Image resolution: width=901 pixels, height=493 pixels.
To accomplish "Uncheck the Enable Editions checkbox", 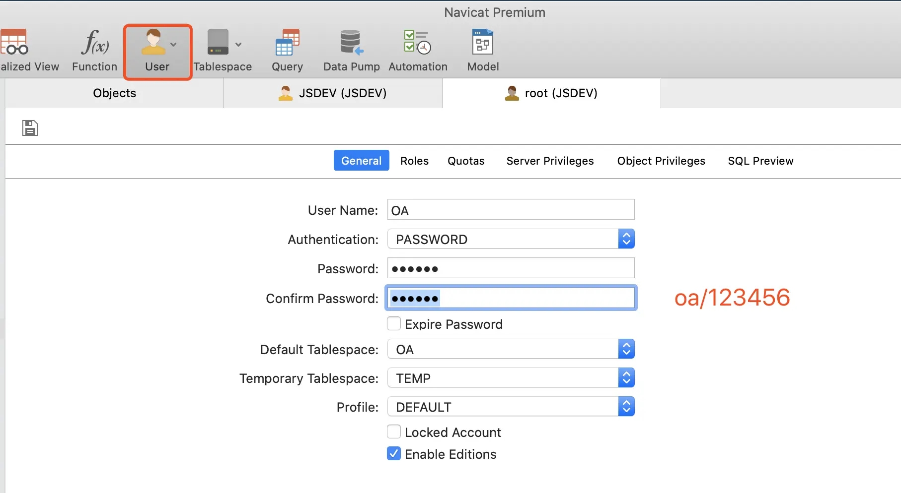I will pos(394,454).
